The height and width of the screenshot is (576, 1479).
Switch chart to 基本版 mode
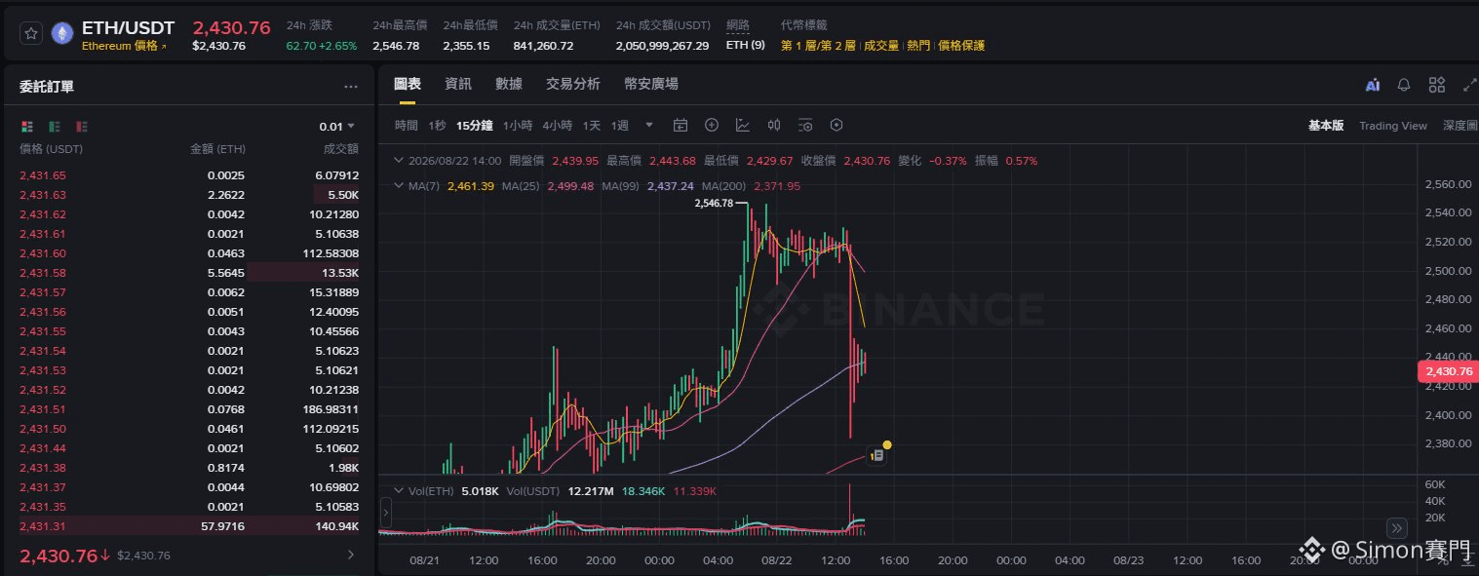click(x=1326, y=126)
